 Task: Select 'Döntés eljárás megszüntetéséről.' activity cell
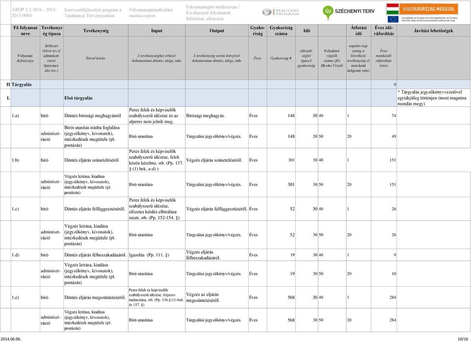(x=96, y=297)
